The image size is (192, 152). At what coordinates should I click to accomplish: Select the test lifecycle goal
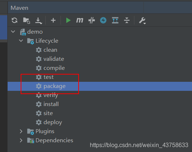pyautogui.click(x=49, y=77)
